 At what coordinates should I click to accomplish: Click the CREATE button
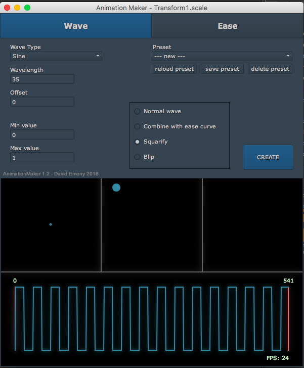click(x=268, y=157)
